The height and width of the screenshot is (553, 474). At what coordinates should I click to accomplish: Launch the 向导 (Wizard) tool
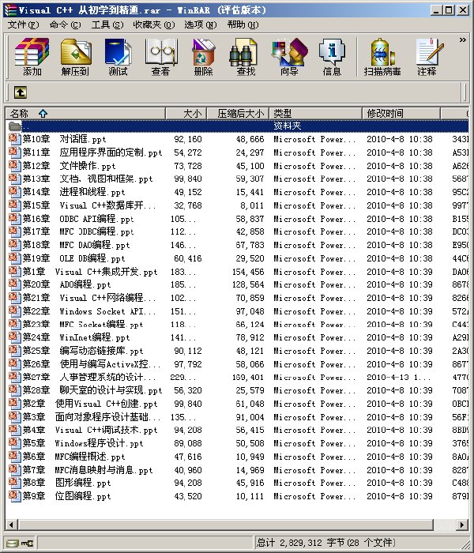(x=289, y=57)
